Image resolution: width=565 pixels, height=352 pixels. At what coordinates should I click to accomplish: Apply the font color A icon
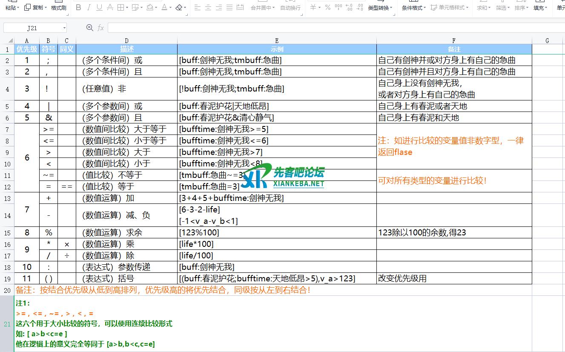click(164, 7)
